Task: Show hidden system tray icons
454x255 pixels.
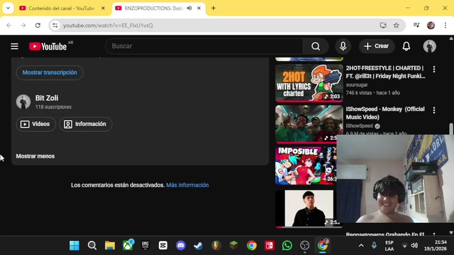Action: tap(361, 245)
